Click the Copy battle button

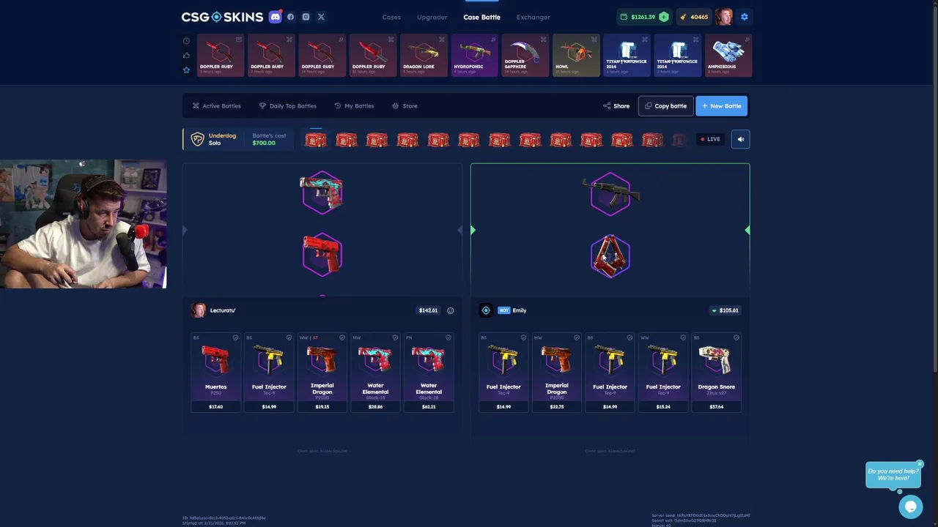pyautogui.click(x=665, y=106)
